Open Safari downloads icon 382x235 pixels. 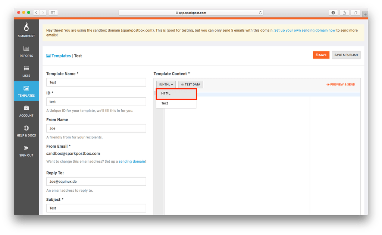(333, 13)
